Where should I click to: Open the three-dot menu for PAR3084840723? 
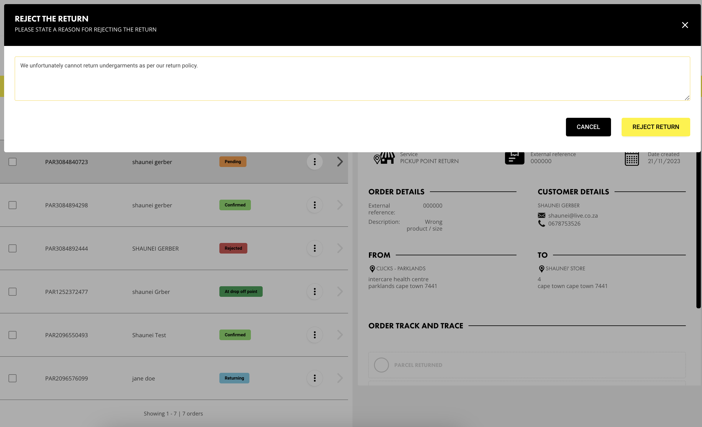315,162
